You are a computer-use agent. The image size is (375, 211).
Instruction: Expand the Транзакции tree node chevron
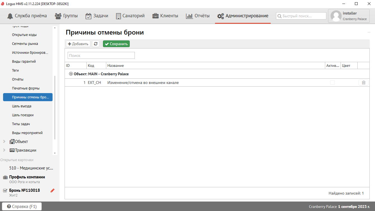(4, 150)
